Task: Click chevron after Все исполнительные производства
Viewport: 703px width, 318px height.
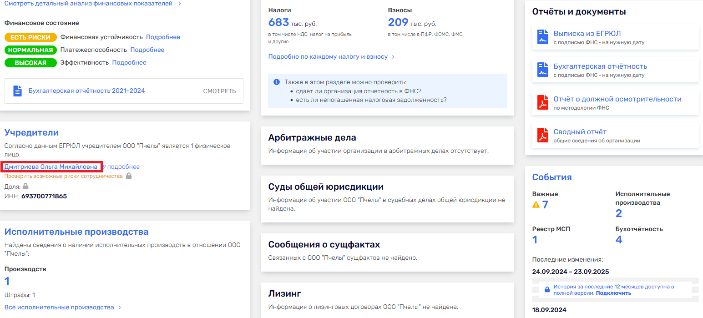Action: pyautogui.click(x=120, y=308)
